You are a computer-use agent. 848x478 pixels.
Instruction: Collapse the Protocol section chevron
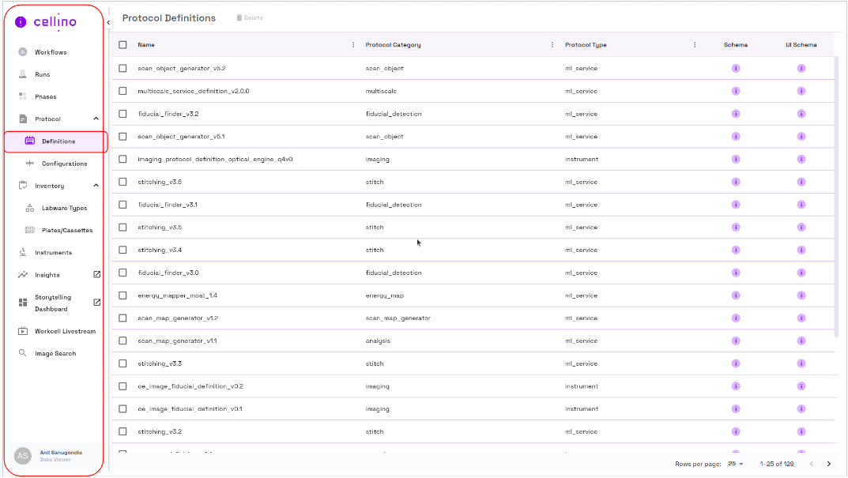[96, 119]
